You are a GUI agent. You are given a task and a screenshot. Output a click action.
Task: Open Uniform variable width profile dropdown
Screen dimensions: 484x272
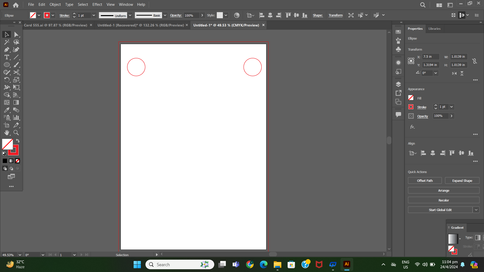[x=130, y=15]
